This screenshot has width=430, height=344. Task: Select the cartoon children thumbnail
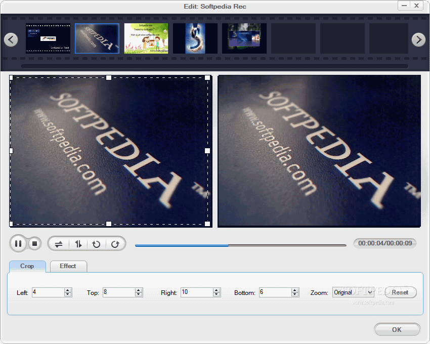(x=146, y=38)
